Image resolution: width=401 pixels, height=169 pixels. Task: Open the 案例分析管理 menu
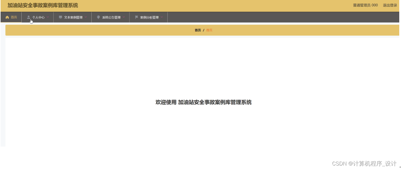pos(149,17)
